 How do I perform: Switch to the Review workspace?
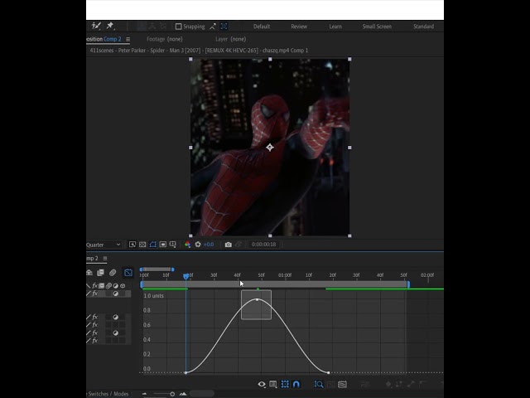coord(299,27)
